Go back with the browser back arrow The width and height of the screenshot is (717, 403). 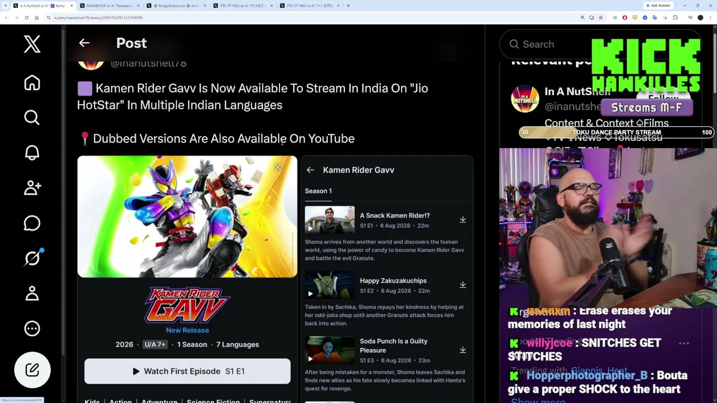coord(6,17)
